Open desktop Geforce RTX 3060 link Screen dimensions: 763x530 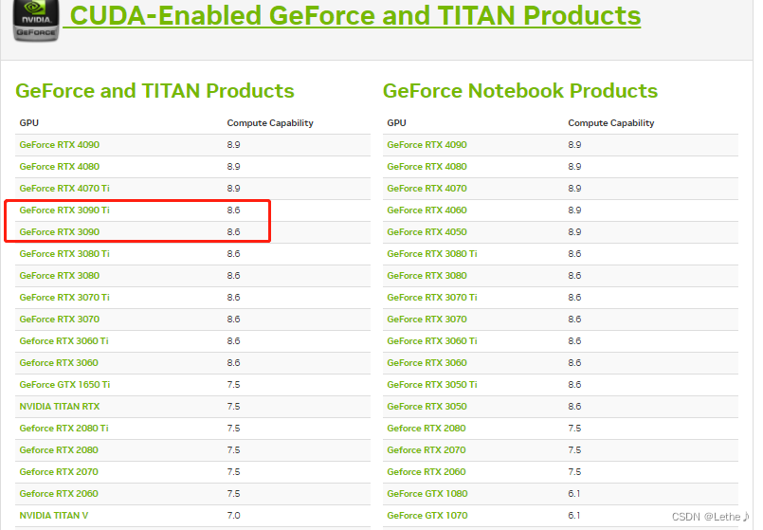(59, 363)
